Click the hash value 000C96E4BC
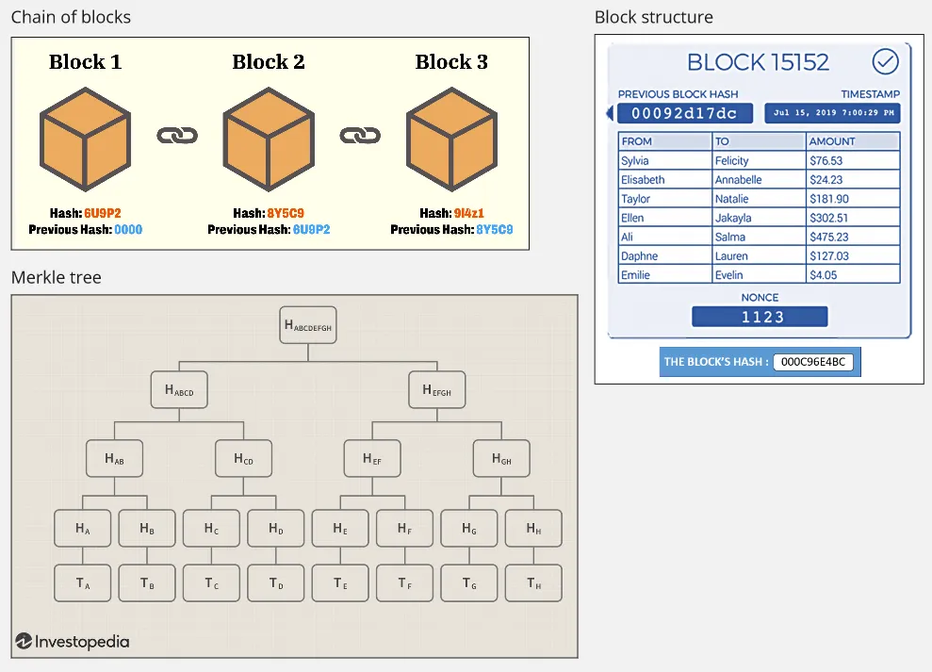The image size is (932, 672). click(x=816, y=361)
